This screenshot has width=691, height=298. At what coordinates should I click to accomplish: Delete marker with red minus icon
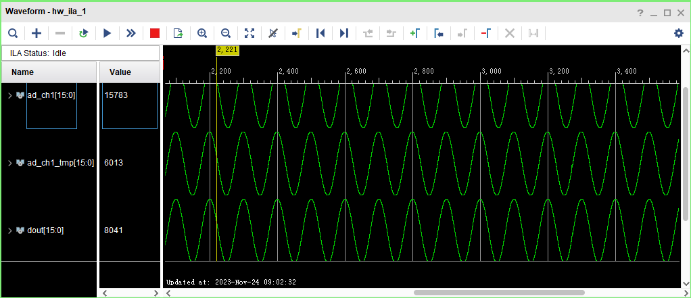(485, 33)
